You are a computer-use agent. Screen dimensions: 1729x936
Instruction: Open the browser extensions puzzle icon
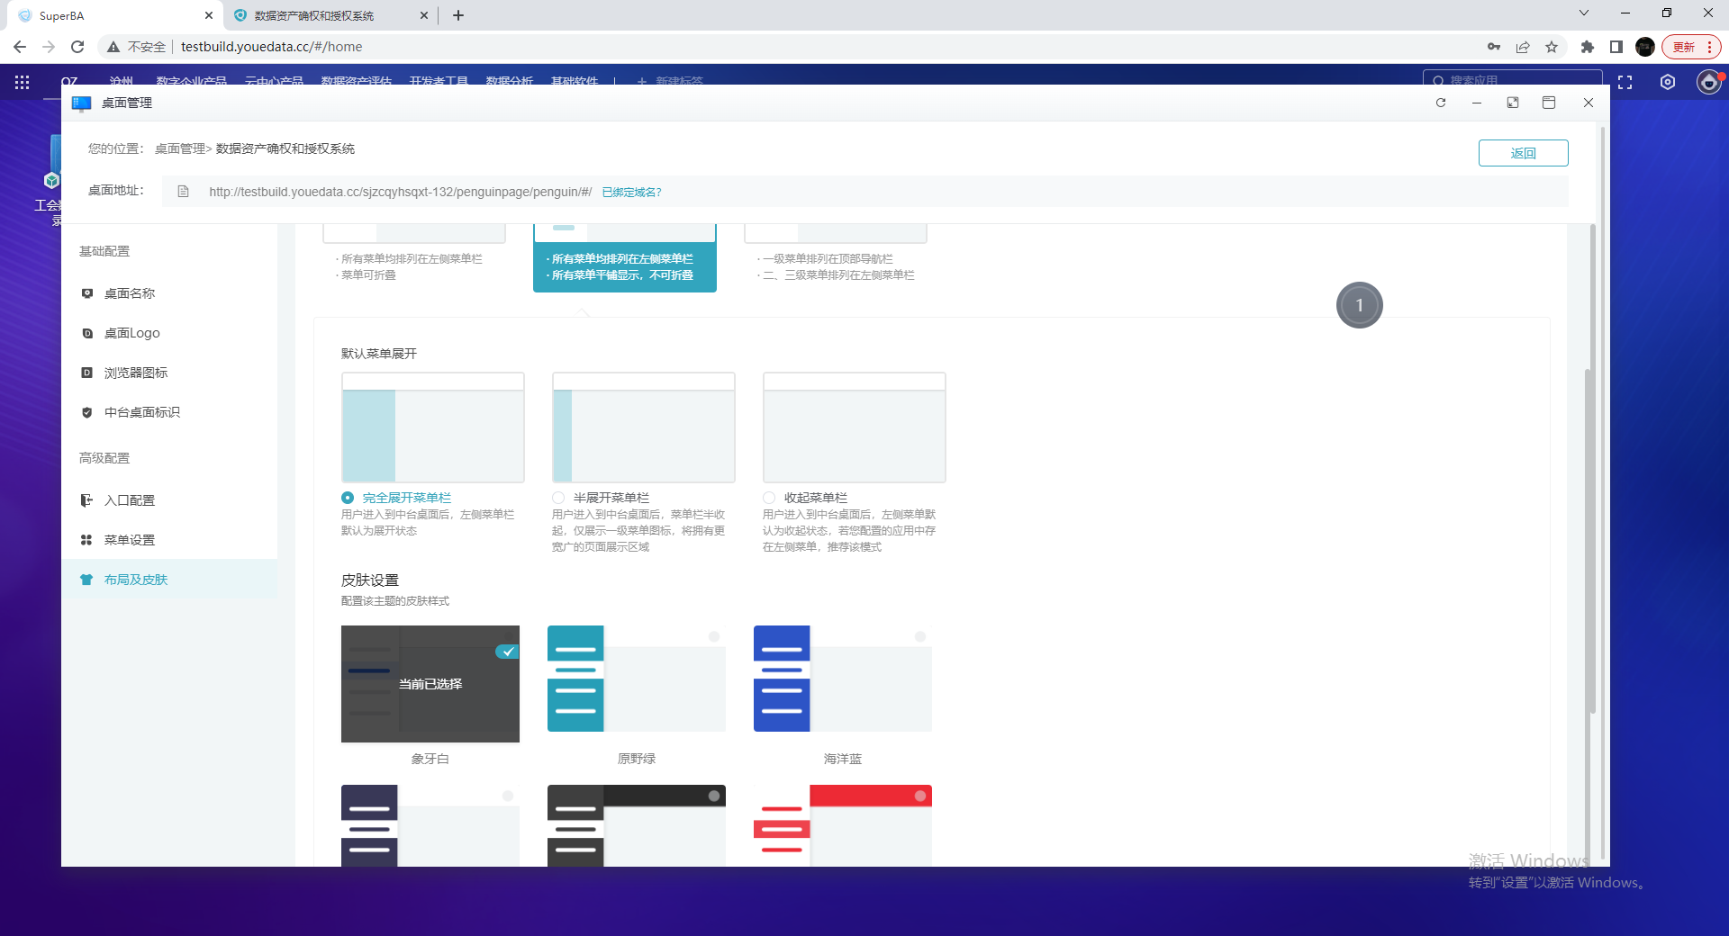click(1588, 47)
